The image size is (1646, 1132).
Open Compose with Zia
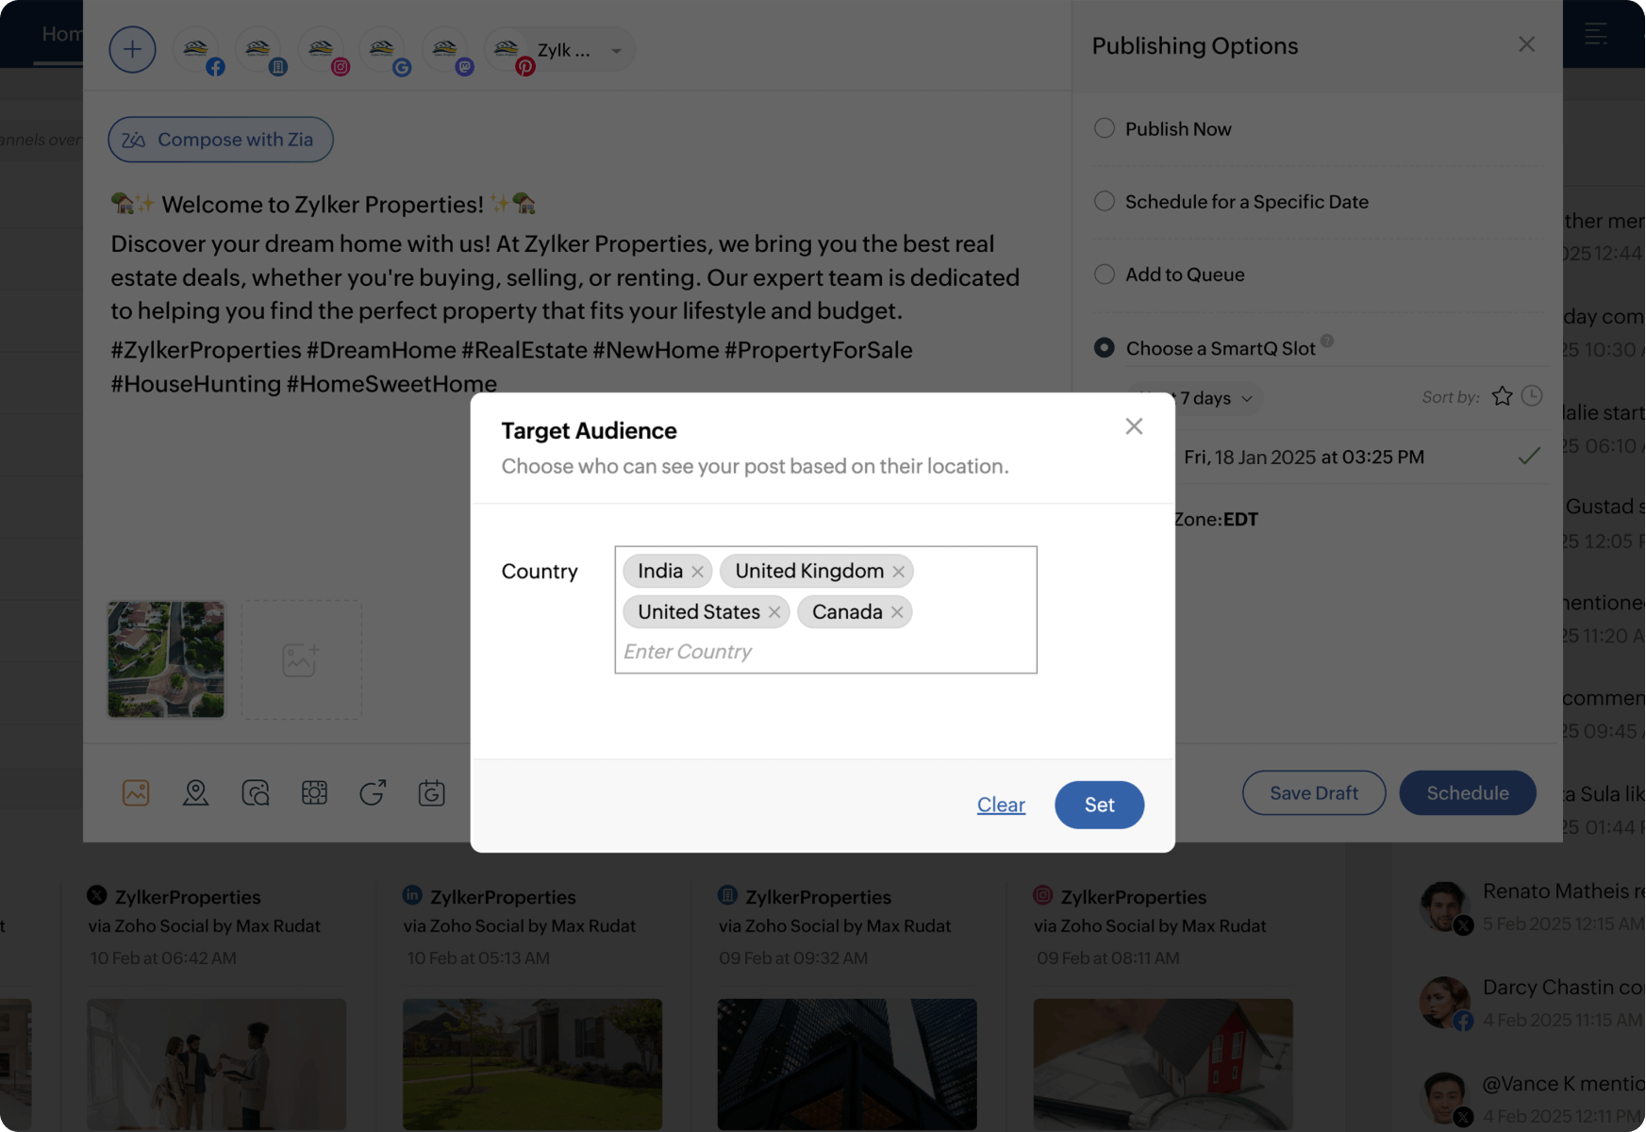tap(221, 140)
